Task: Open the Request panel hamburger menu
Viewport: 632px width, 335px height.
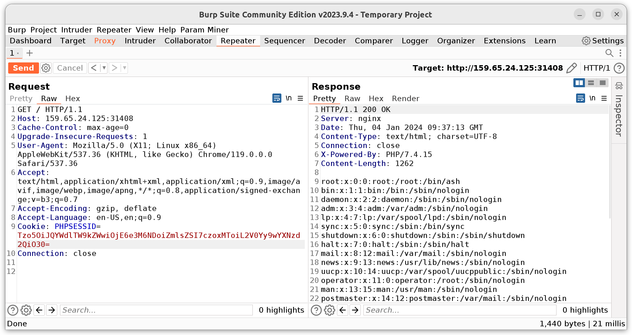Action: pos(300,98)
